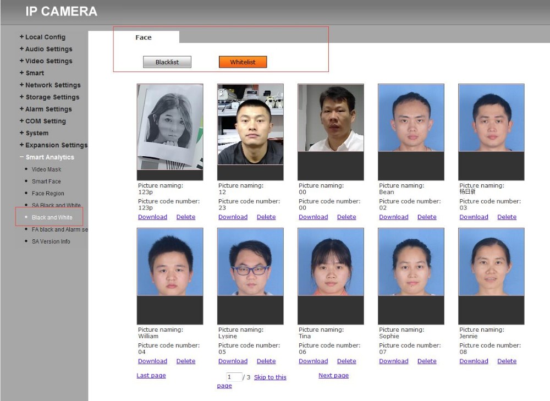This screenshot has height=401, width=550.
Task: Go to the Next page
Action: click(334, 375)
